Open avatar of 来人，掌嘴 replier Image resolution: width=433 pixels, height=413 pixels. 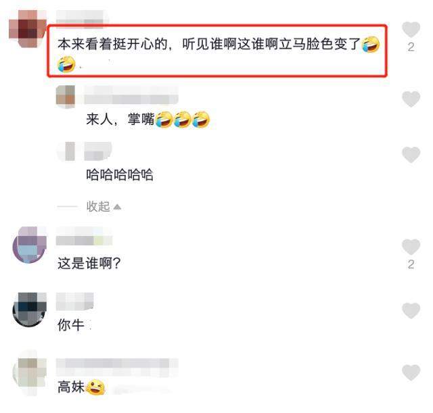[66, 95]
